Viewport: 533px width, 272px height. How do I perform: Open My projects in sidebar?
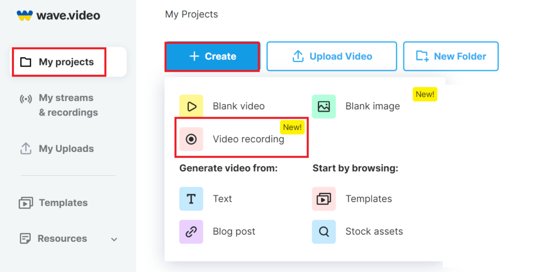(68, 62)
